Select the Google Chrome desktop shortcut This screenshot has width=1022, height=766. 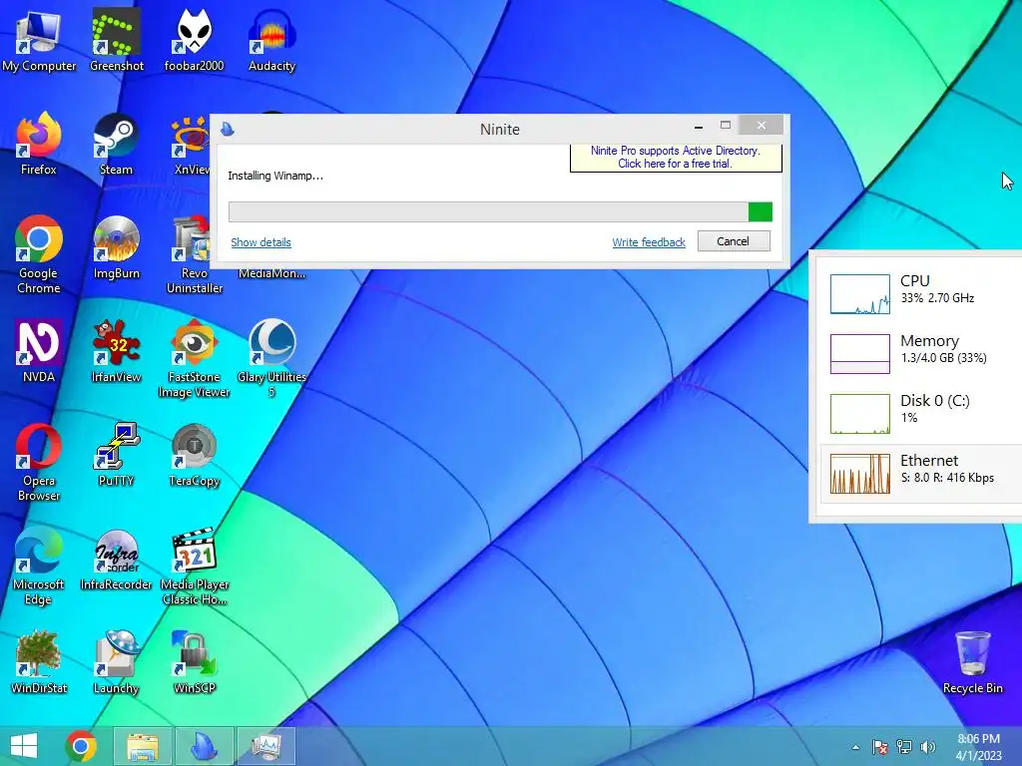(39, 254)
